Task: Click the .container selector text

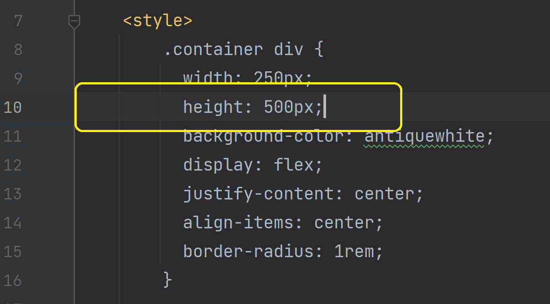Action: pyautogui.click(x=213, y=49)
